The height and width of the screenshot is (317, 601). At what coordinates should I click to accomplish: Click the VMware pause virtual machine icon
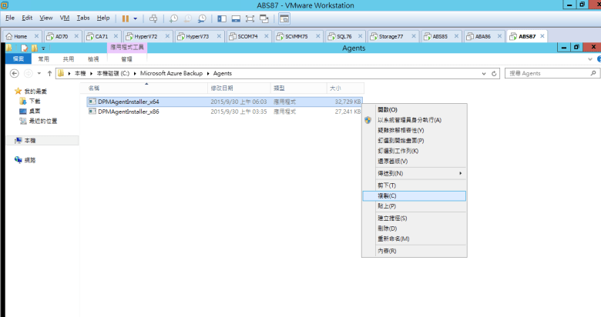click(x=126, y=18)
